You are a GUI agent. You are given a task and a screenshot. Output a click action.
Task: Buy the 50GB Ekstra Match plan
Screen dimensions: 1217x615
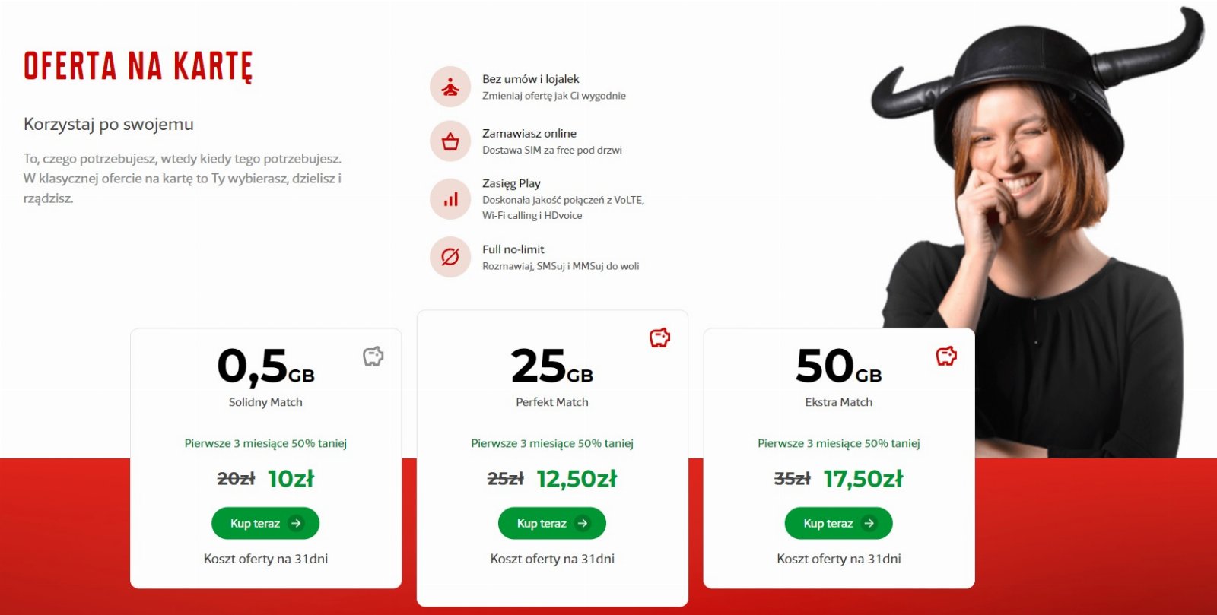838,523
